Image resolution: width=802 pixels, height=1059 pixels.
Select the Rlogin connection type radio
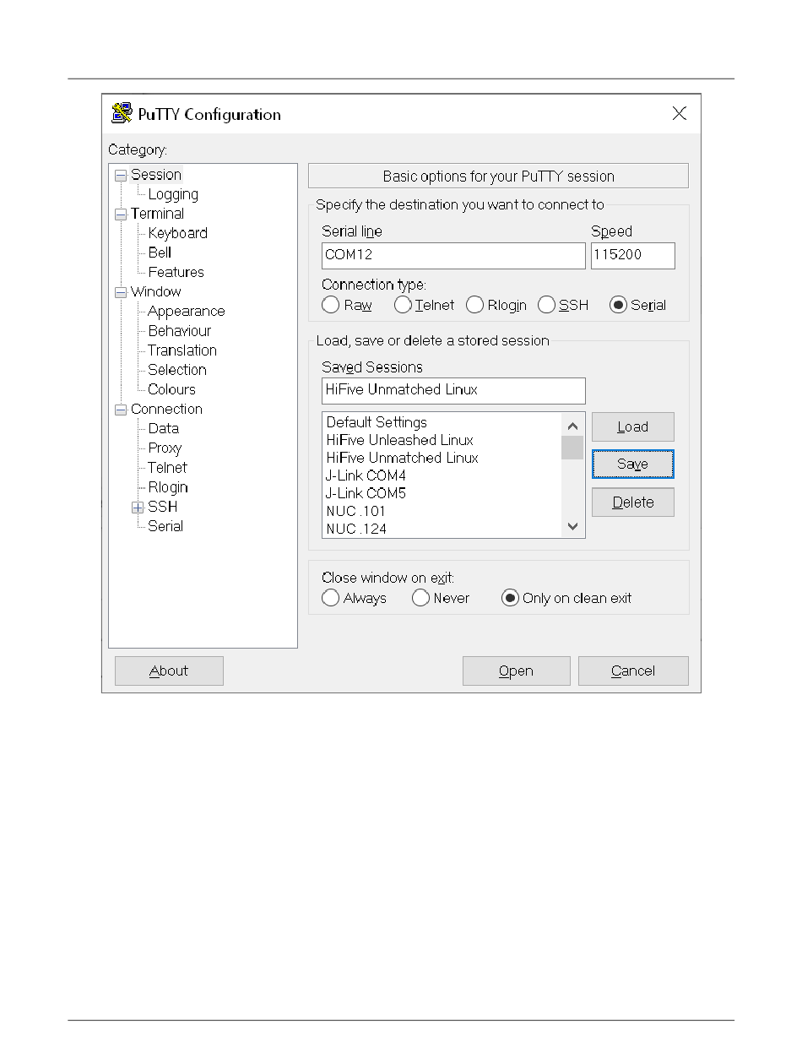[x=474, y=305]
